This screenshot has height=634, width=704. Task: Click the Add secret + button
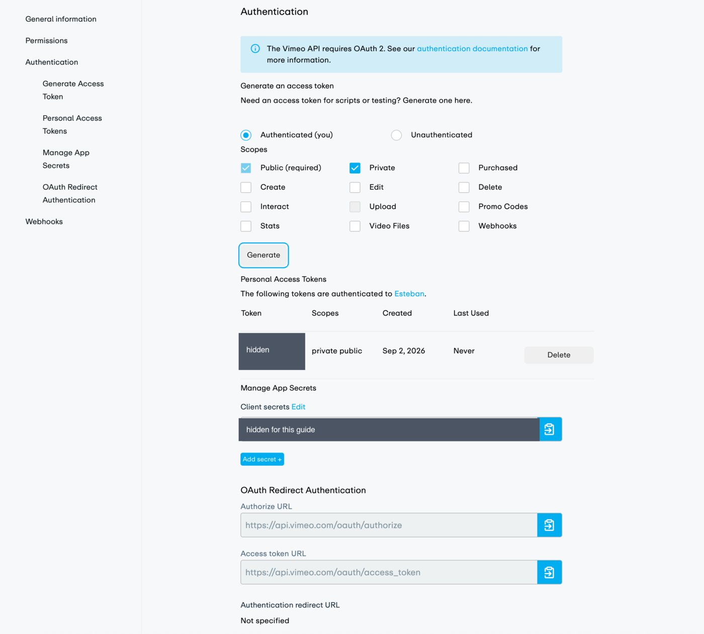tap(262, 460)
